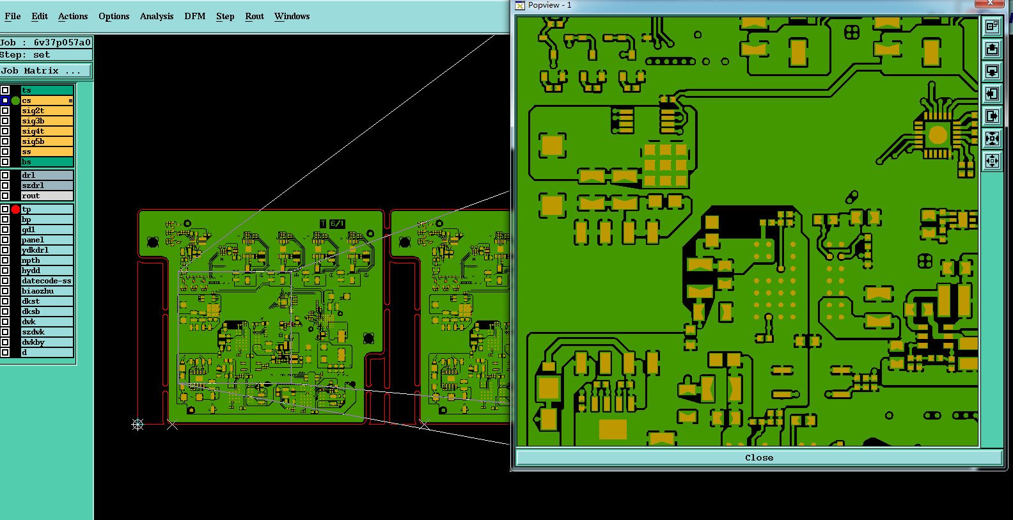Image resolution: width=1013 pixels, height=520 pixels.
Task: Click the popview update-from-main-window icon
Action: [992, 26]
